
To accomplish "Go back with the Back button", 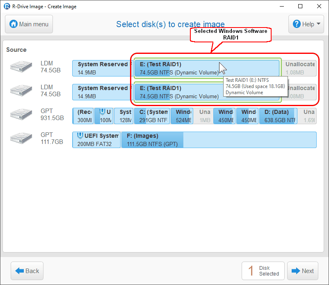I will [27, 271].
